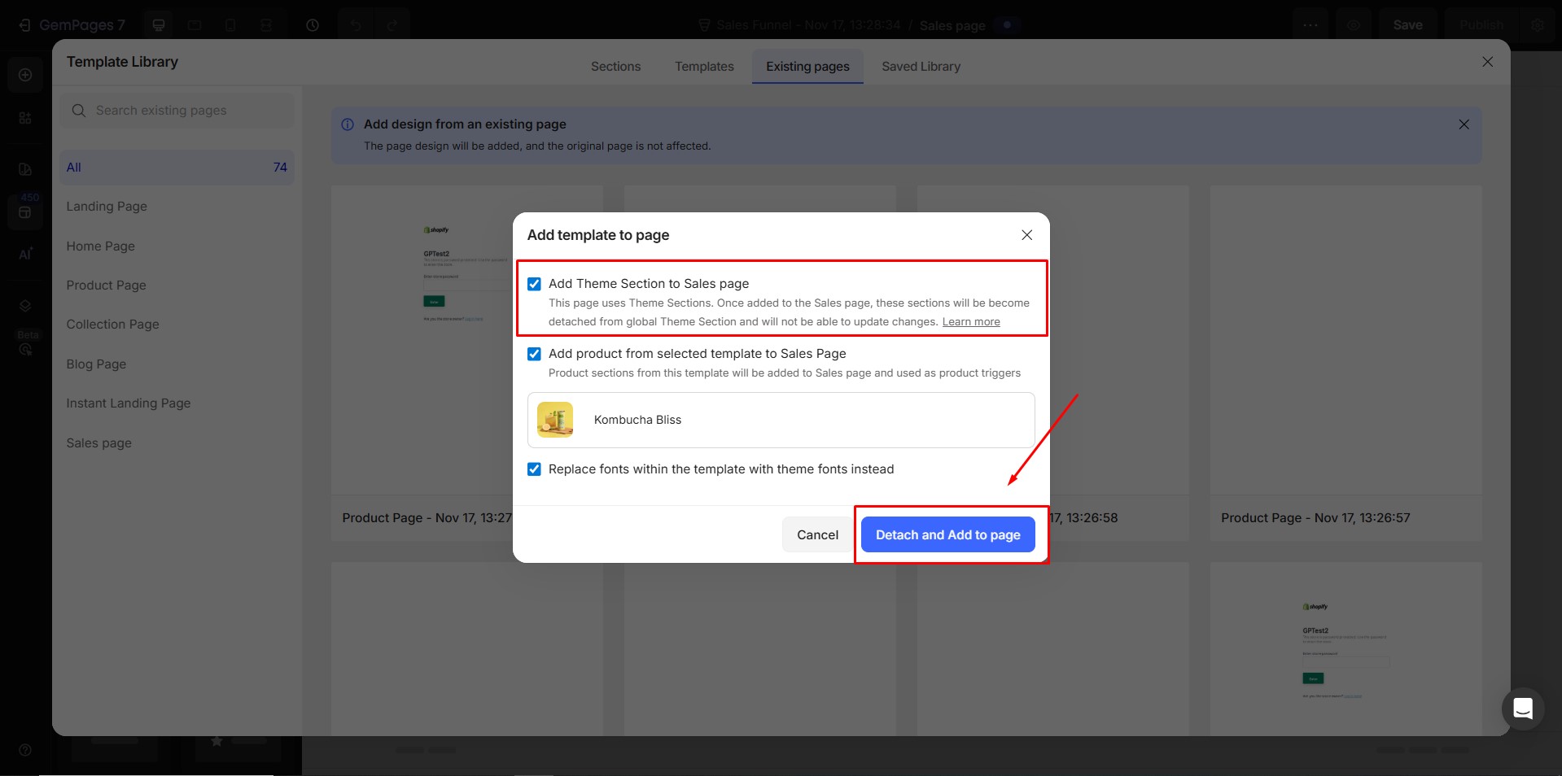The height and width of the screenshot is (776, 1562).
Task: Click the Kombucha Bliss product thumbnail
Action: (555, 420)
